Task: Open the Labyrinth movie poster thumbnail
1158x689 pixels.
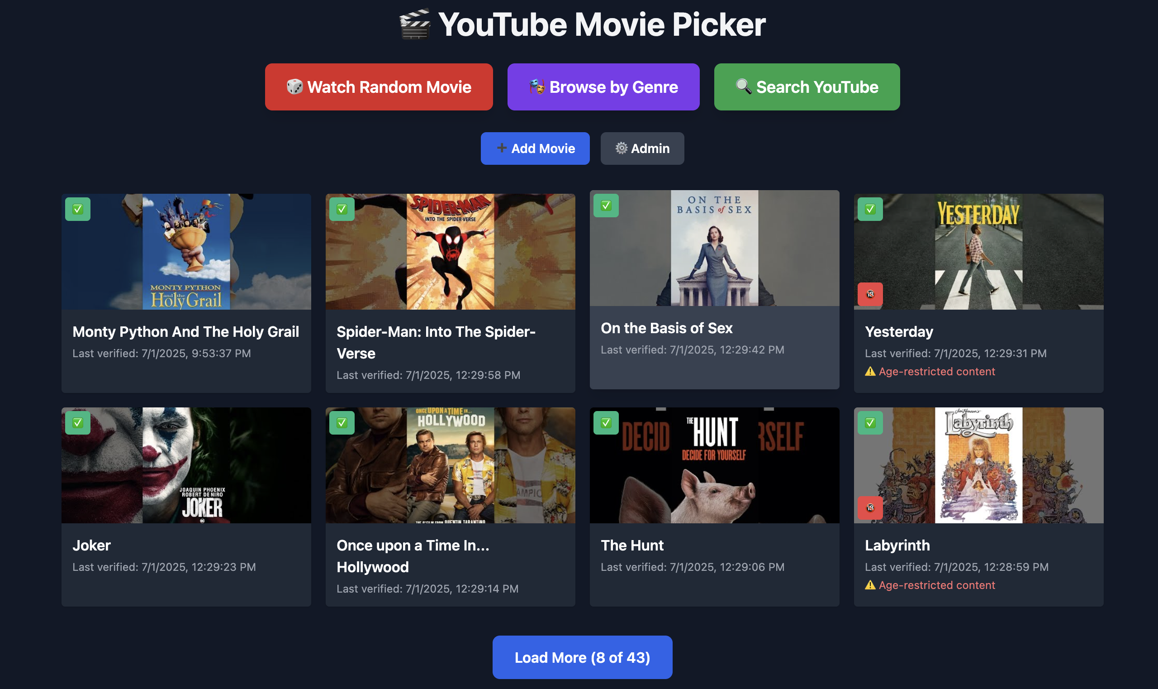Action: (978, 465)
